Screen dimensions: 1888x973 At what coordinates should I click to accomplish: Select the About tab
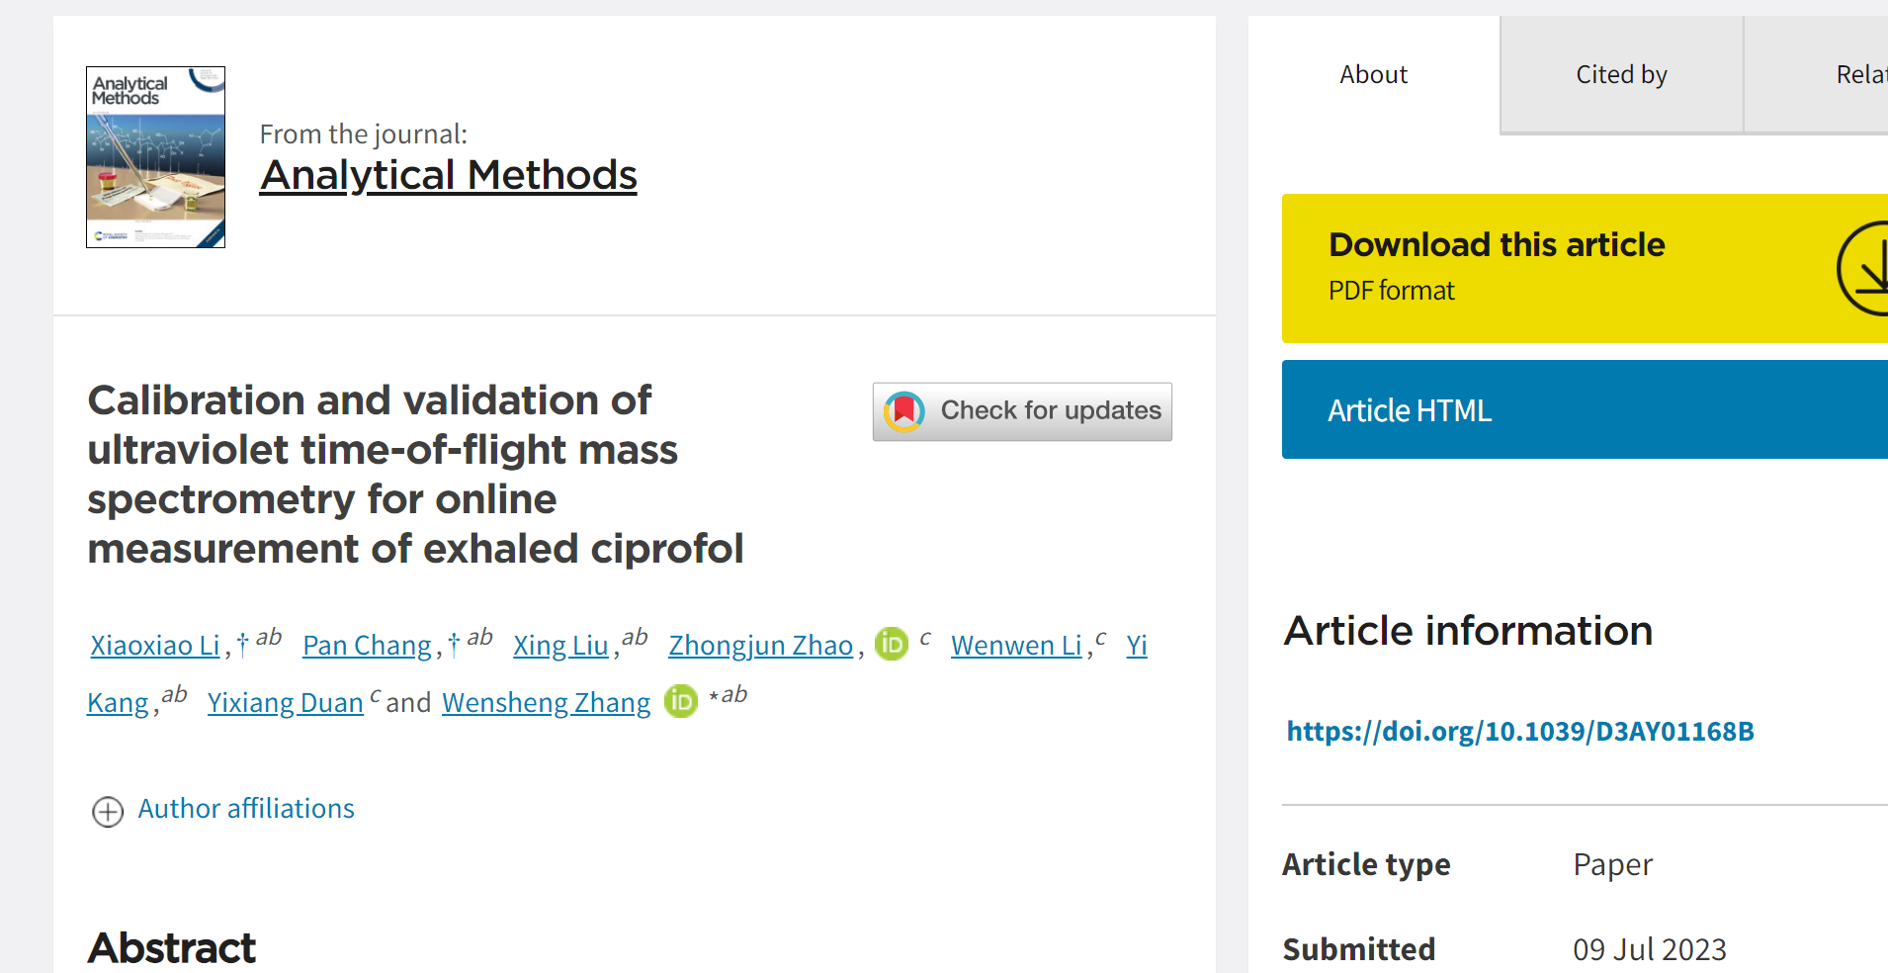click(x=1373, y=75)
